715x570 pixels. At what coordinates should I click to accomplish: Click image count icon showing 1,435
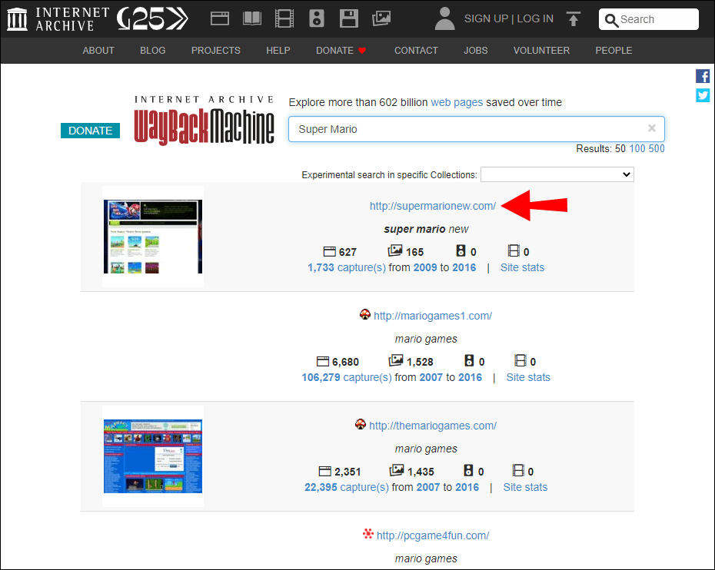(x=397, y=470)
